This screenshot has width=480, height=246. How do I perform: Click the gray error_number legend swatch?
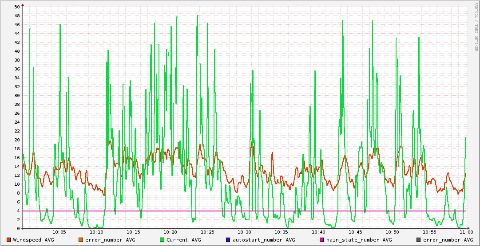418,240
